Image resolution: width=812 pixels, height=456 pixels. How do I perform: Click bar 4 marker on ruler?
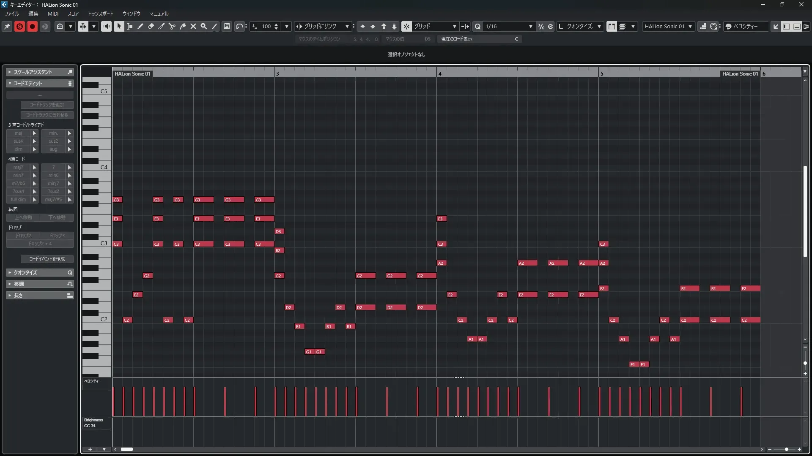440,73
